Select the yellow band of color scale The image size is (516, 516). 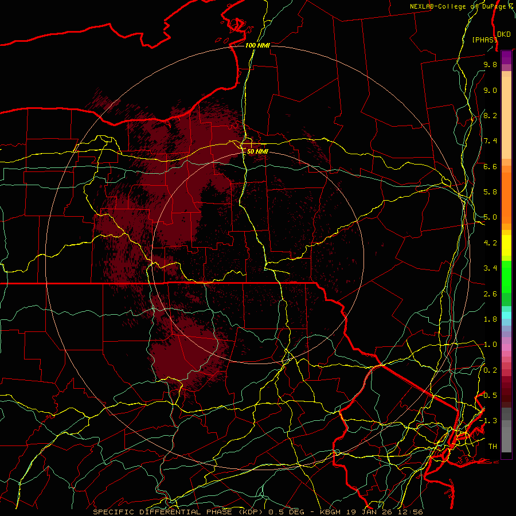click(x=506, y=245)
